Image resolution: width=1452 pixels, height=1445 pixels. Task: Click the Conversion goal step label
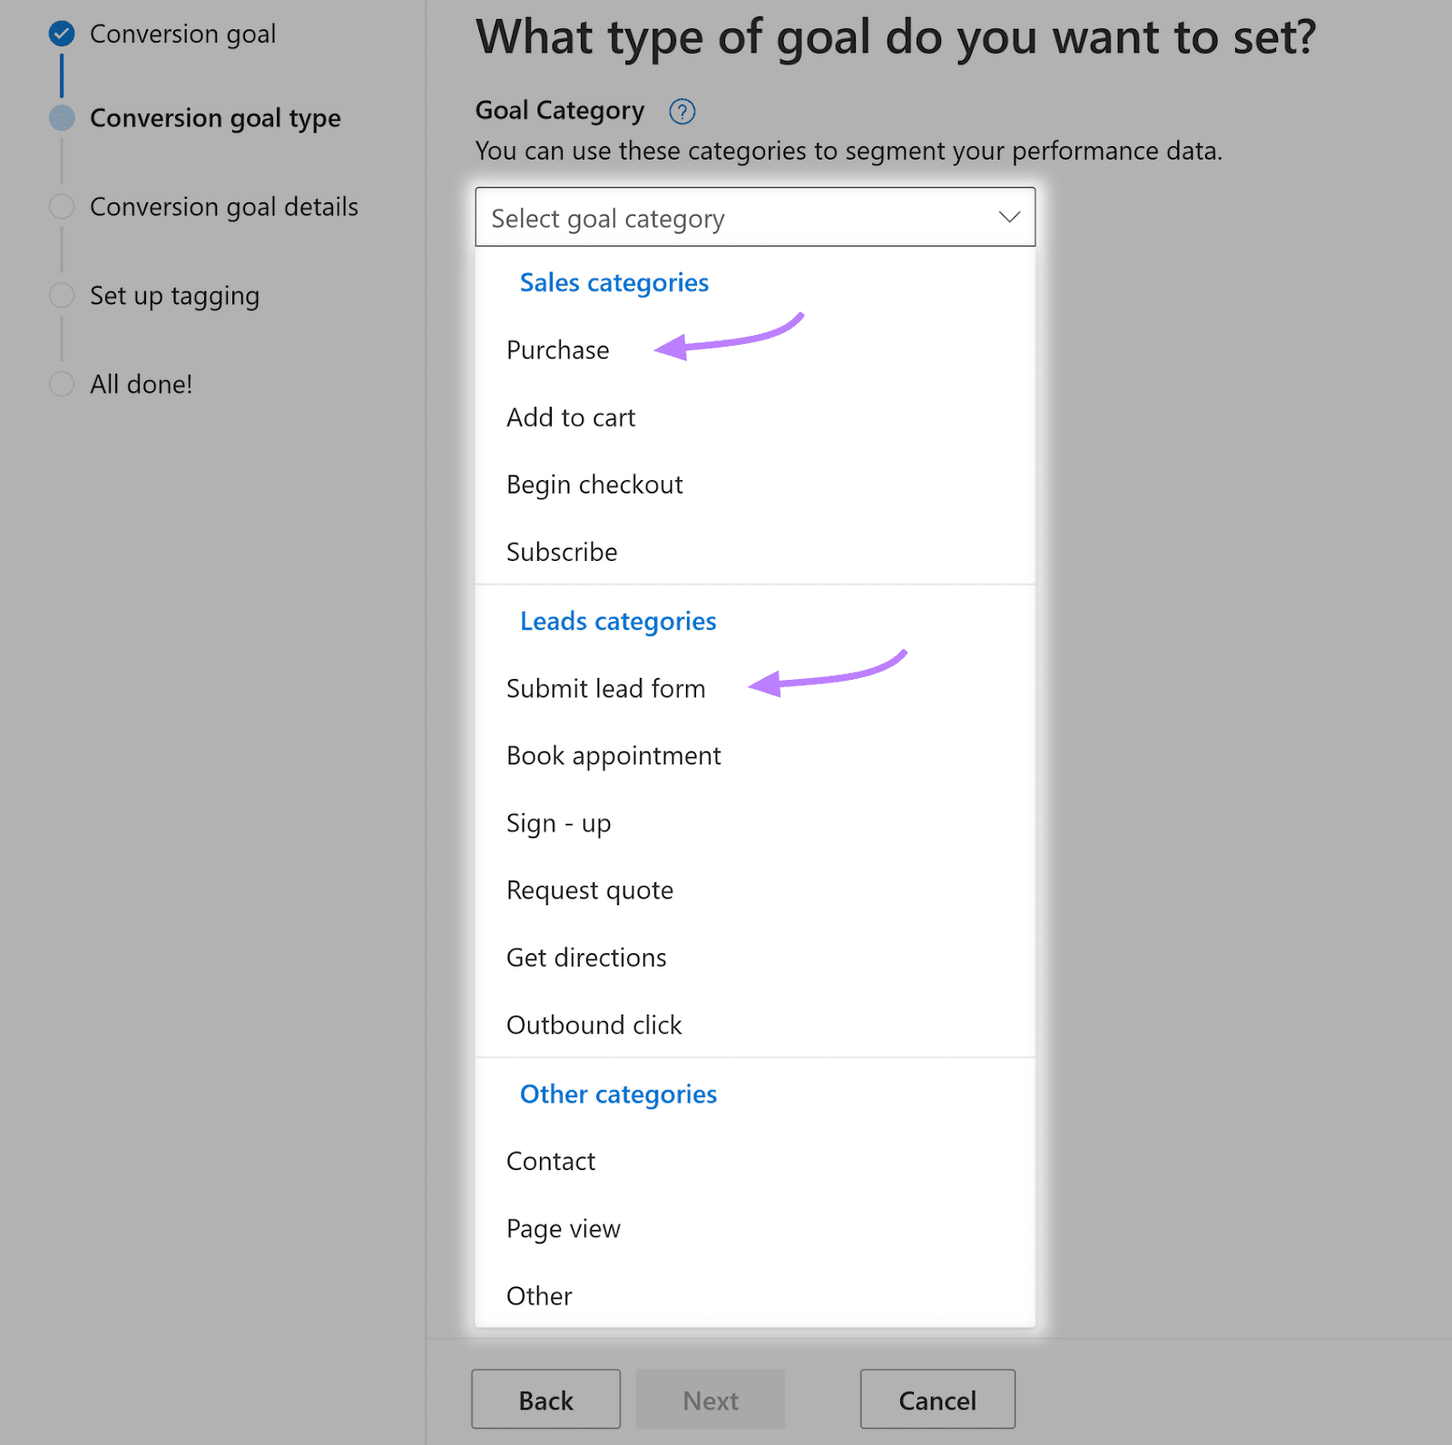182,34
